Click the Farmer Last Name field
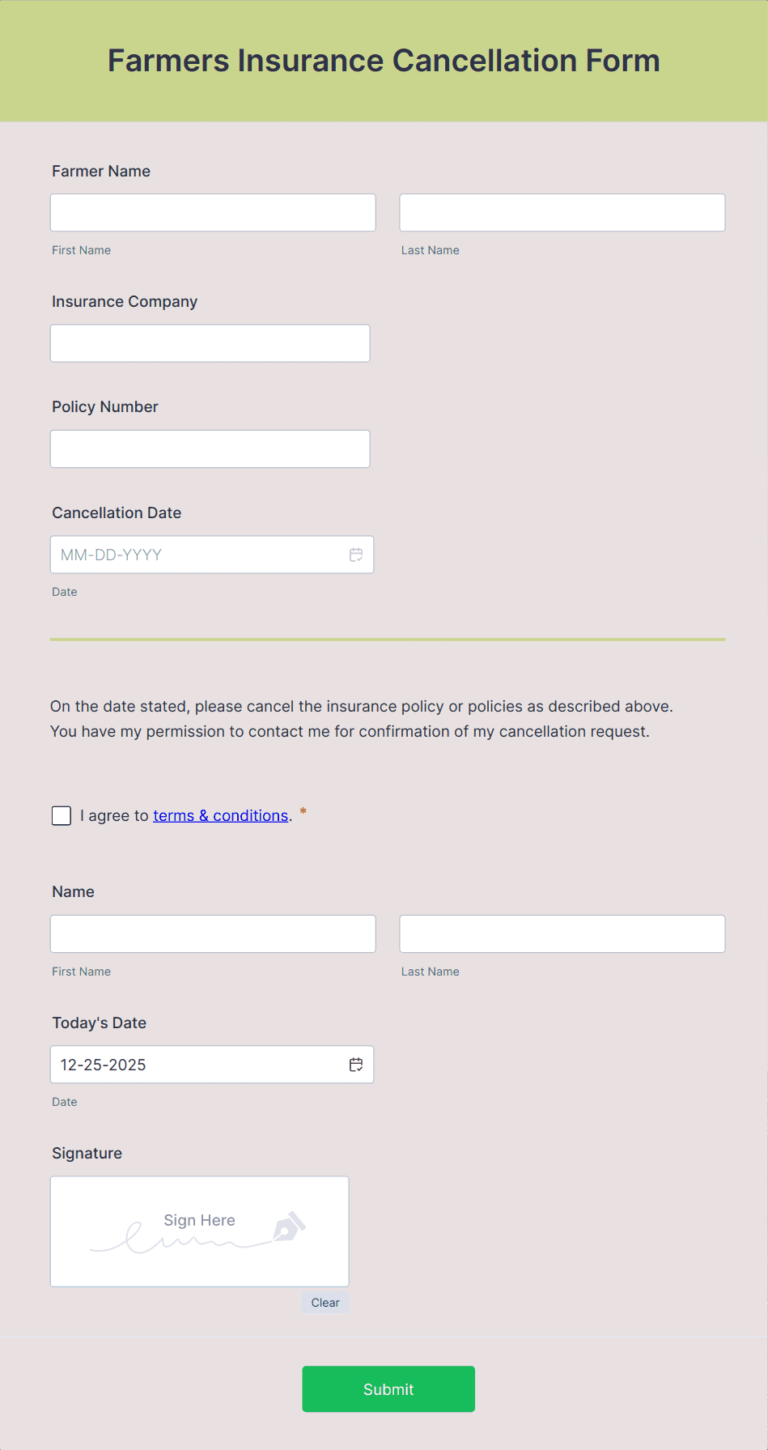The height and width of the screenshot is (1450, 768). tap(562, 212)
